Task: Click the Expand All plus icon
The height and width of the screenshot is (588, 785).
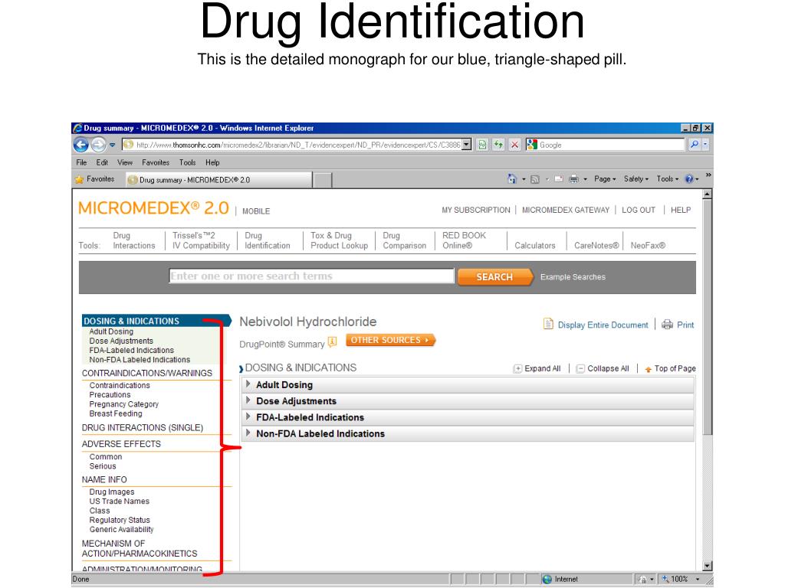Action: pyautogui.click(x=517, y=369)
